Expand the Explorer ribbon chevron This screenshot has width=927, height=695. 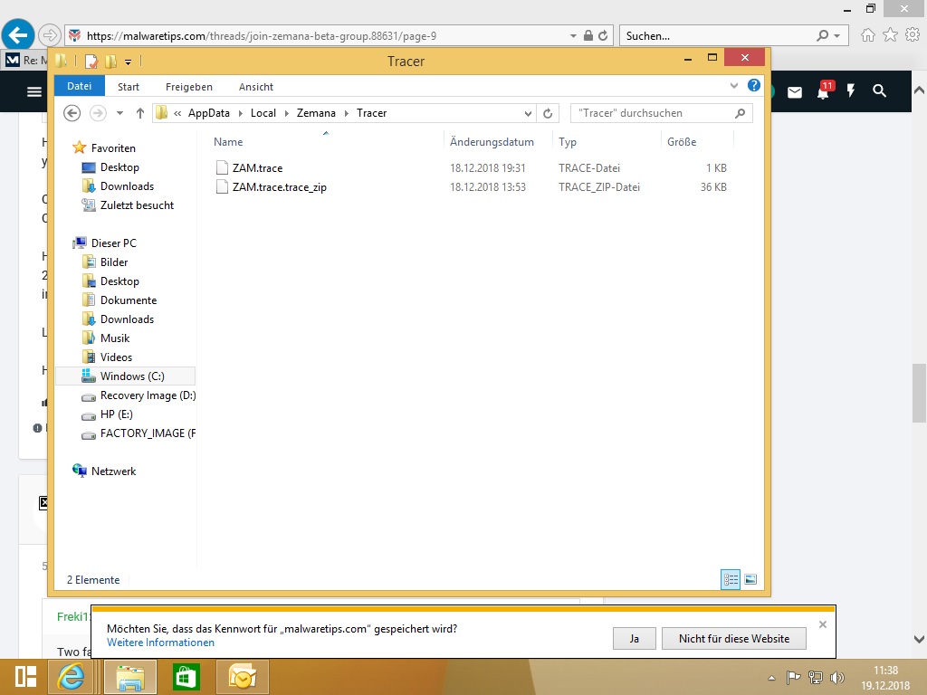(x=733, y=86)
